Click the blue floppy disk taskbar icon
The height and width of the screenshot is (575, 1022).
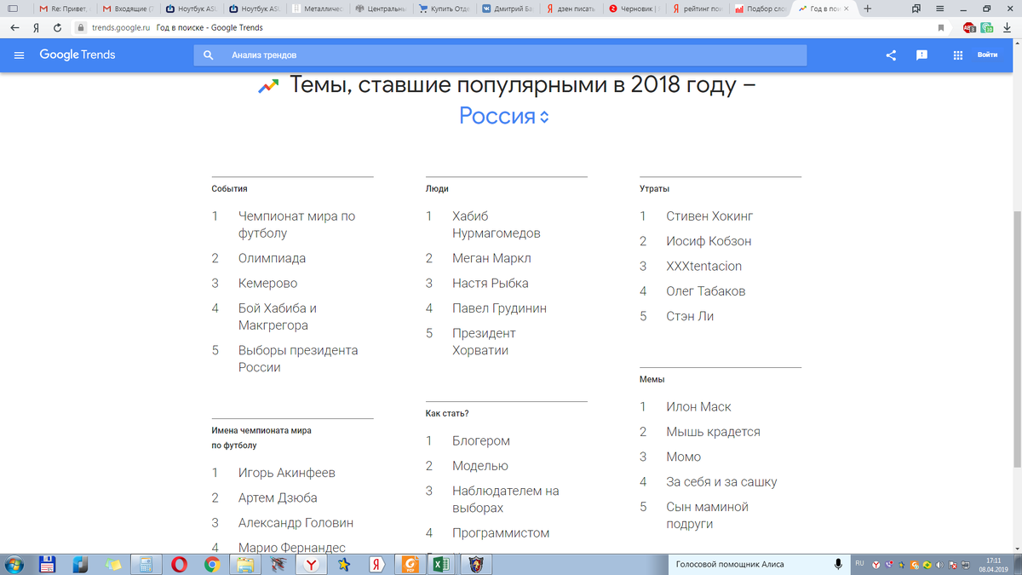[48, 564]
